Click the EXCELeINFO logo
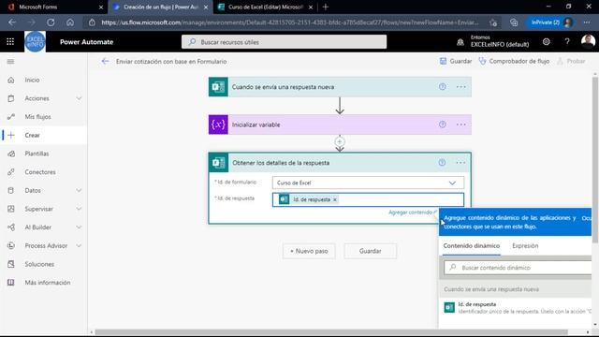 [36, 41]
